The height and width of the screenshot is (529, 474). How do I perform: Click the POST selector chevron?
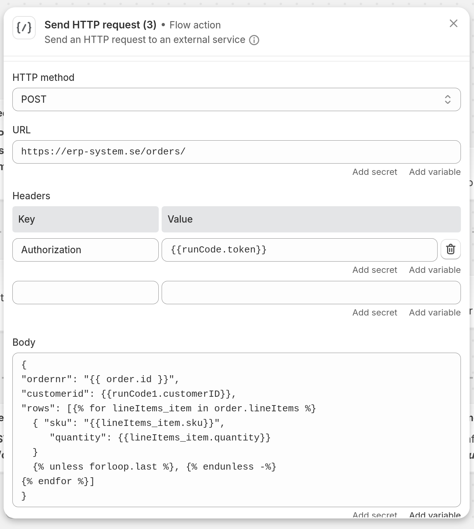click(448, 99)
